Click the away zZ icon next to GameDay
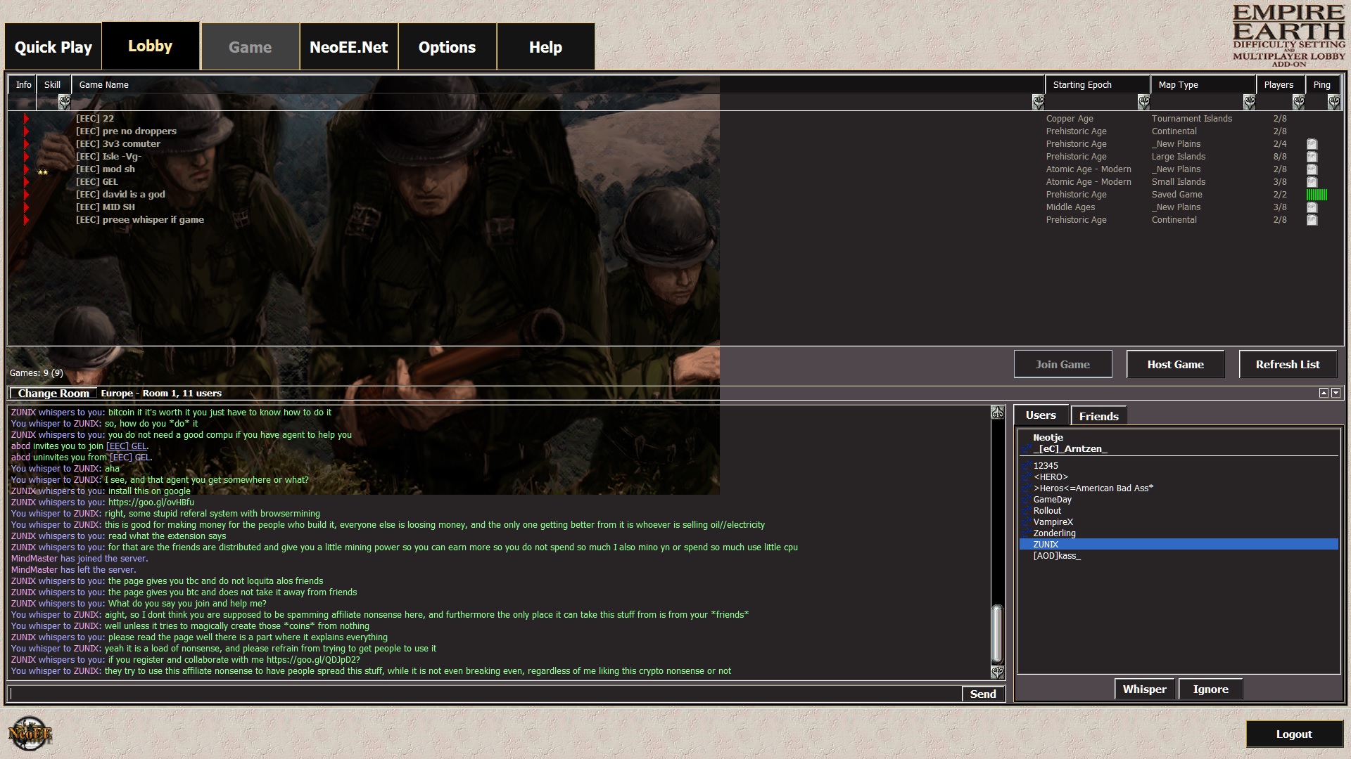The image size is (1351, 759). [x=1027, y=500]
